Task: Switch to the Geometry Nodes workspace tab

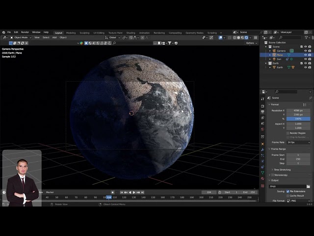Action: click(194, 33)
